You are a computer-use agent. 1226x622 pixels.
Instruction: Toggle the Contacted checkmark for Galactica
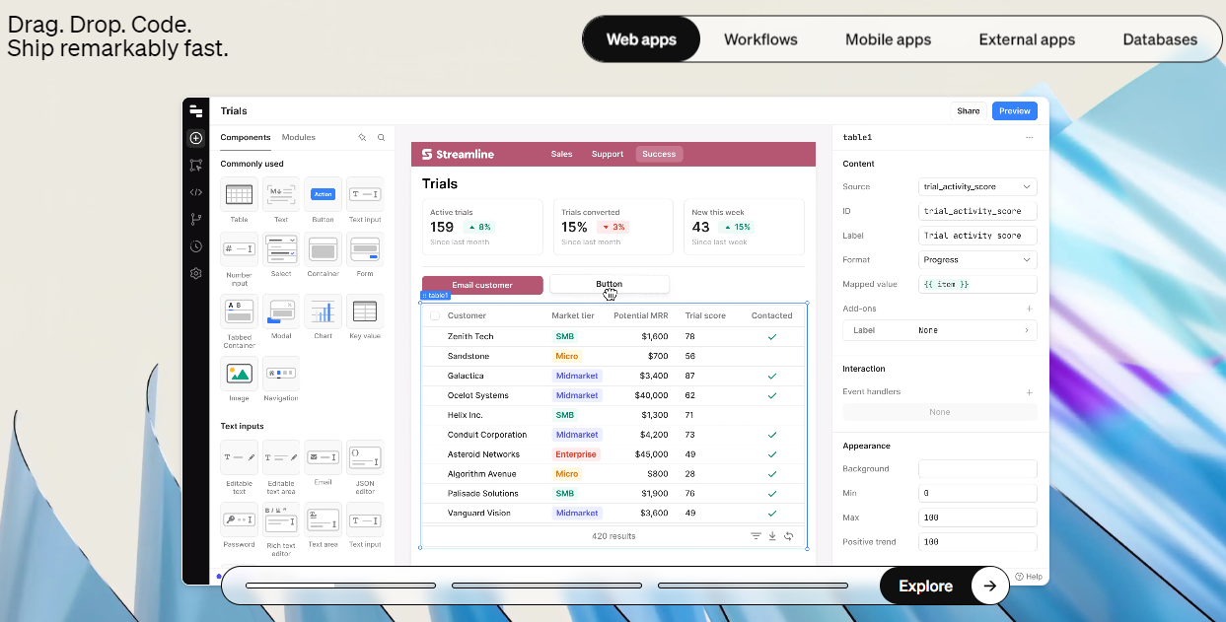coord(772,376)
